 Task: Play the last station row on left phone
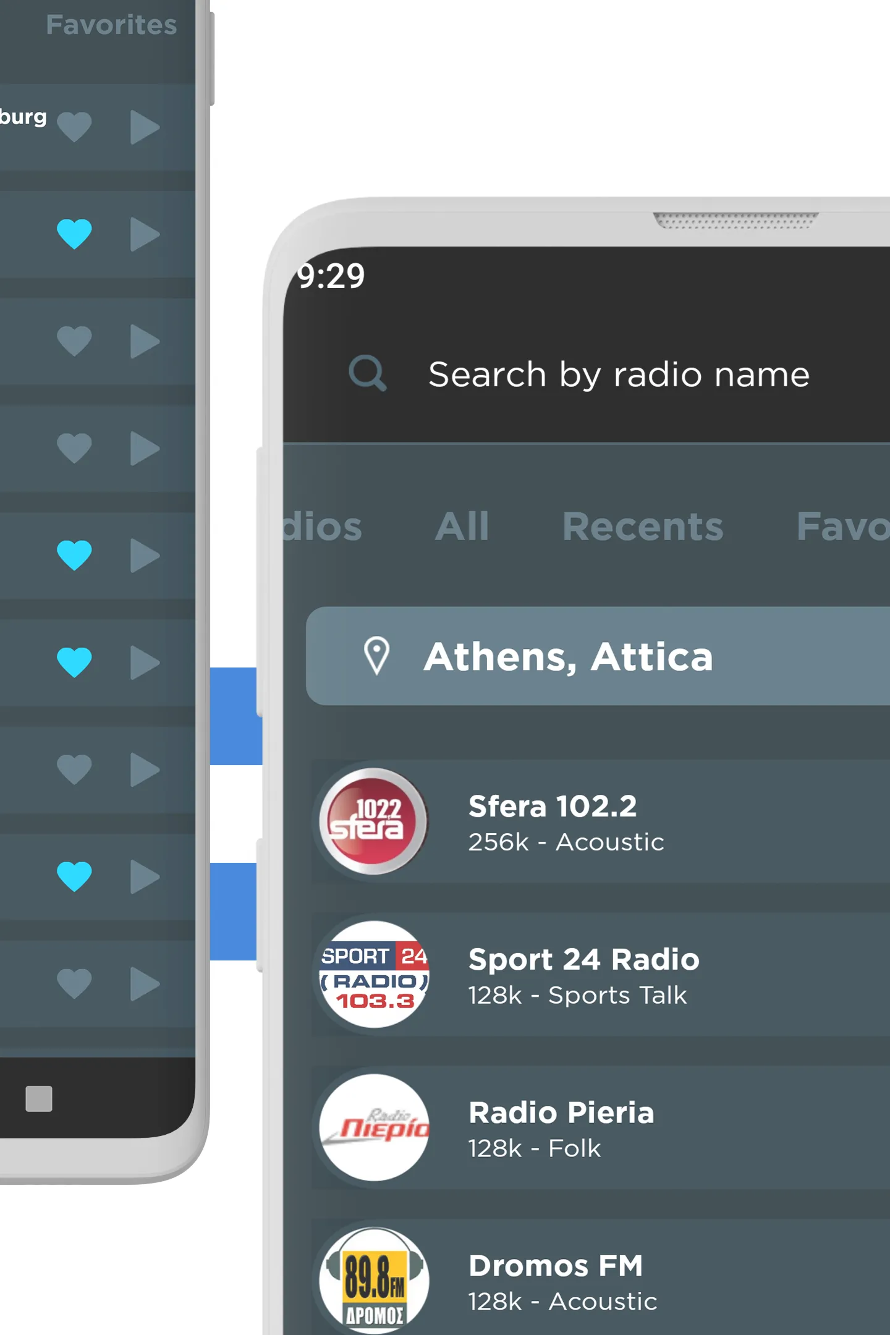point(145,983)
